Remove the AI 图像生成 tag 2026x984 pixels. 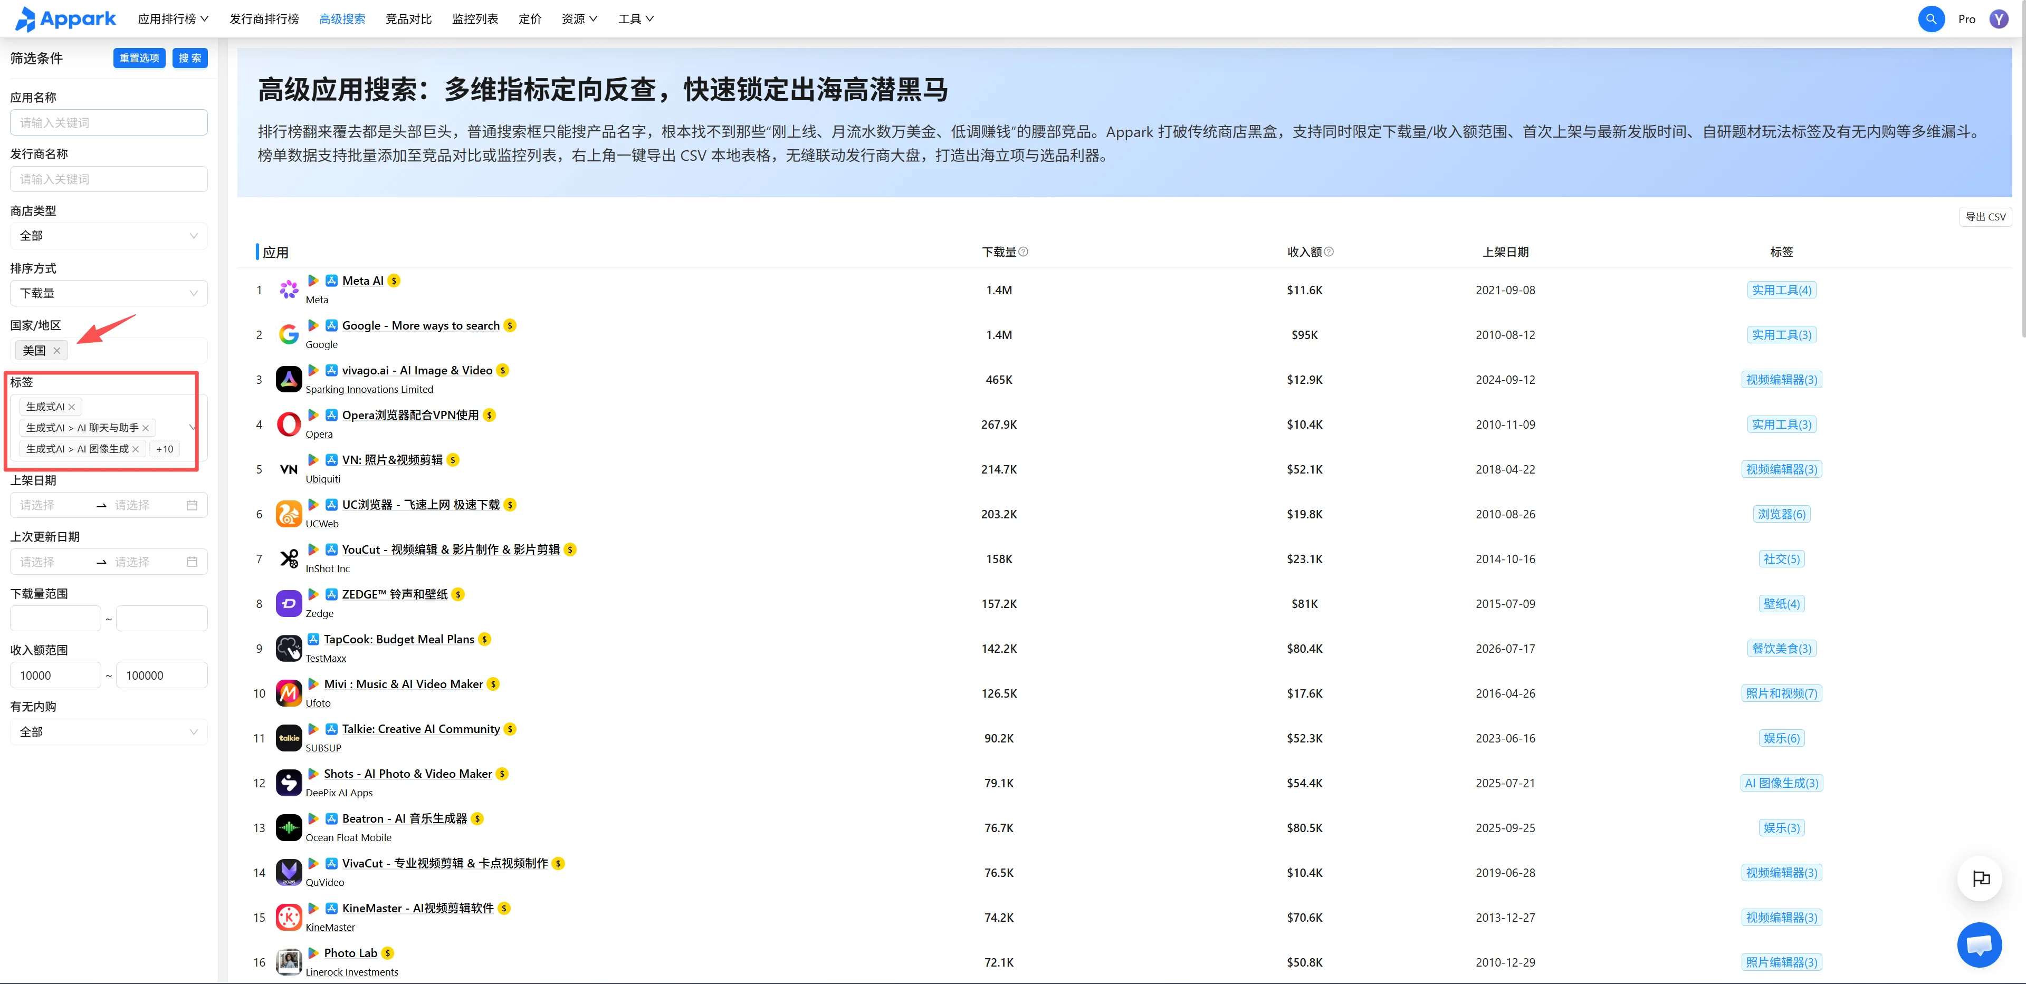pyautogui.click(x=135, y=449)
